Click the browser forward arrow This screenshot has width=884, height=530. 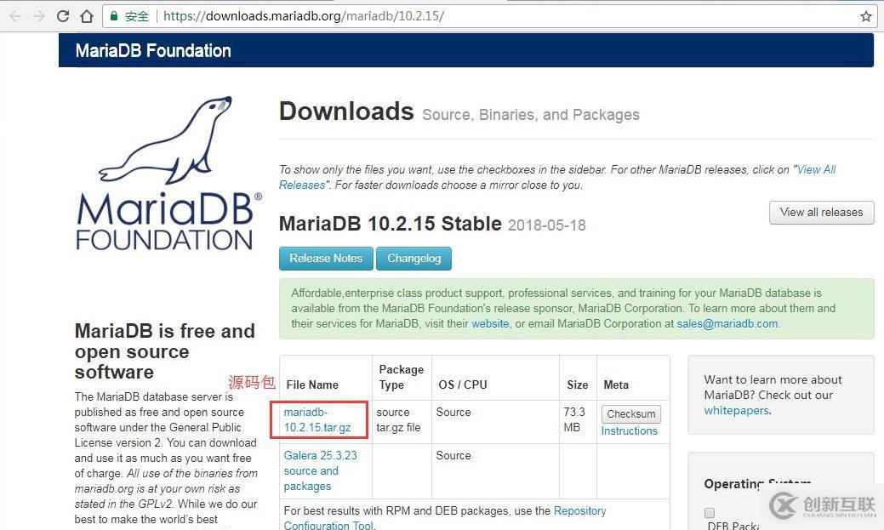39,16
